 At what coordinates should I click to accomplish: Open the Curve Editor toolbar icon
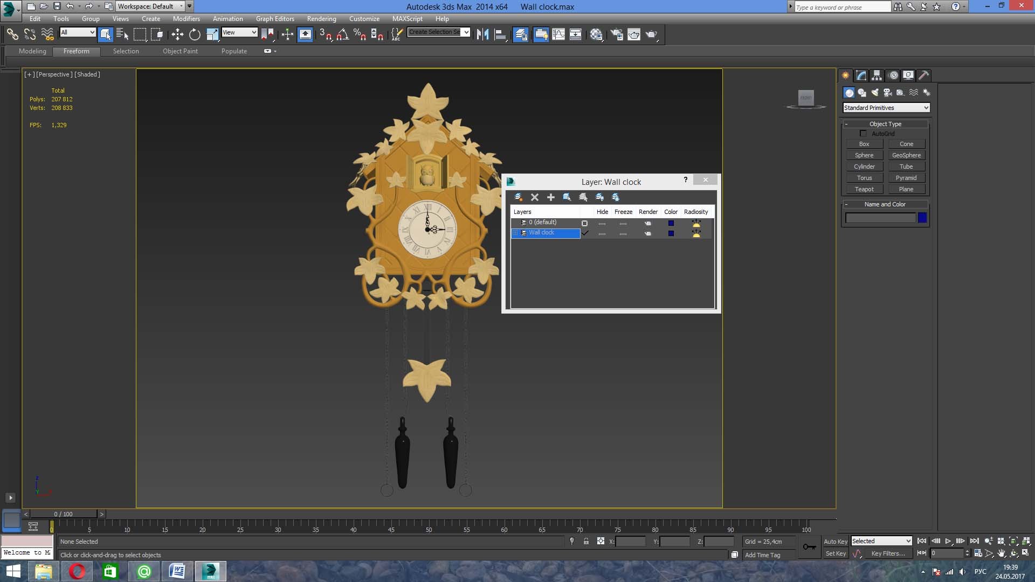click(x=558, y=34)
